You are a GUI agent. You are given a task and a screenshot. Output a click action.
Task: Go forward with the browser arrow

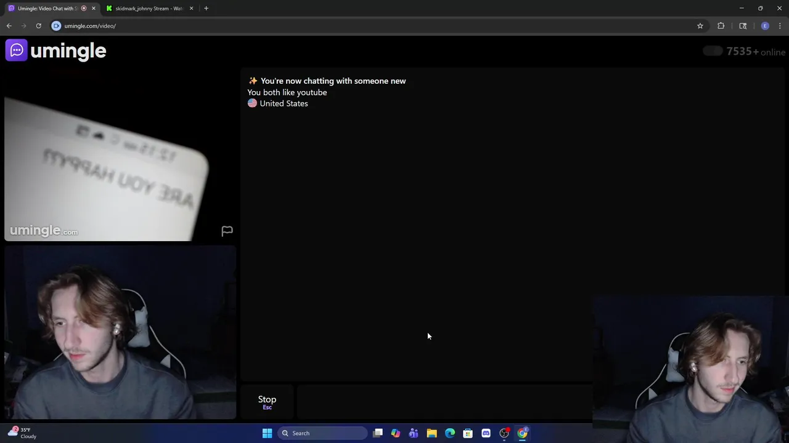[x=24, y=26]
